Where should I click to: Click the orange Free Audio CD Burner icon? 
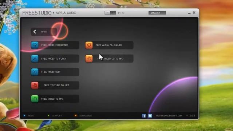(x=89, y=45)
